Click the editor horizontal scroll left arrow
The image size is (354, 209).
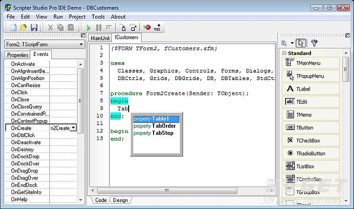(92, 190)
